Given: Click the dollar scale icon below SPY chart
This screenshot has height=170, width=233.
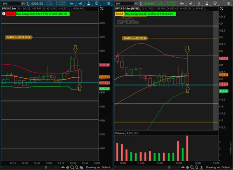Looking at the screenshot, I should [x=201, y=167].
